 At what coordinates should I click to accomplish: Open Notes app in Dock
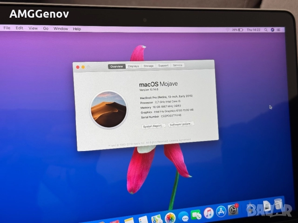(x=129, y=221)
